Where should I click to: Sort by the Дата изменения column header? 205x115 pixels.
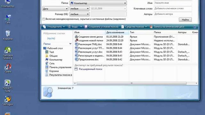[117, 32]
